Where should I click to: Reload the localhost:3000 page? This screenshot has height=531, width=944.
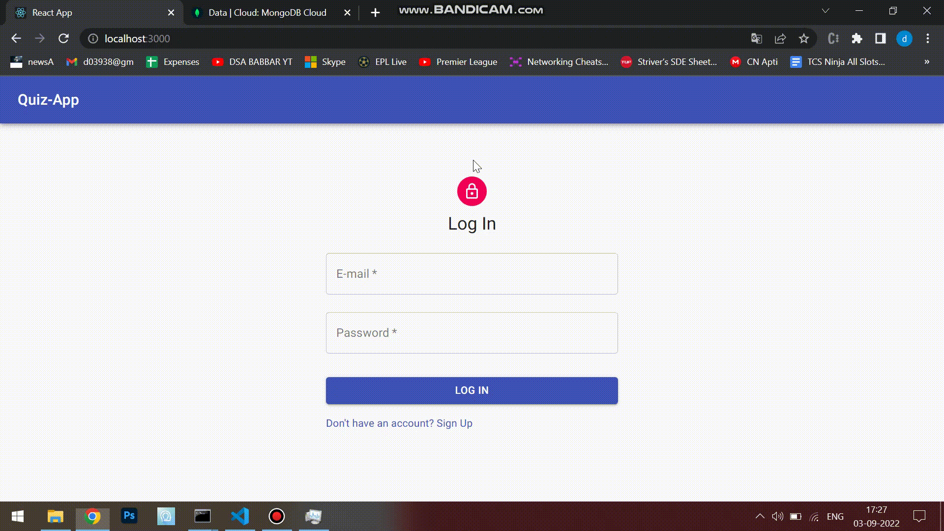coord(64,38)
